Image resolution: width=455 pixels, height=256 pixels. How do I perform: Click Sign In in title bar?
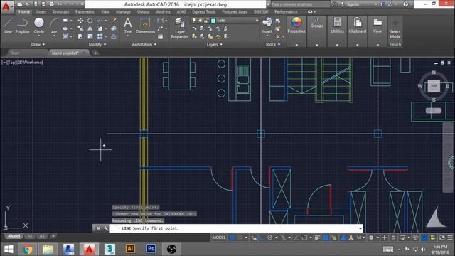353,4
